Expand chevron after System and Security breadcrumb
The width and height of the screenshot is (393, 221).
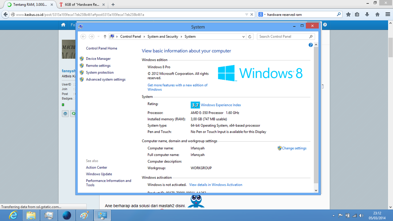point(181,37)
